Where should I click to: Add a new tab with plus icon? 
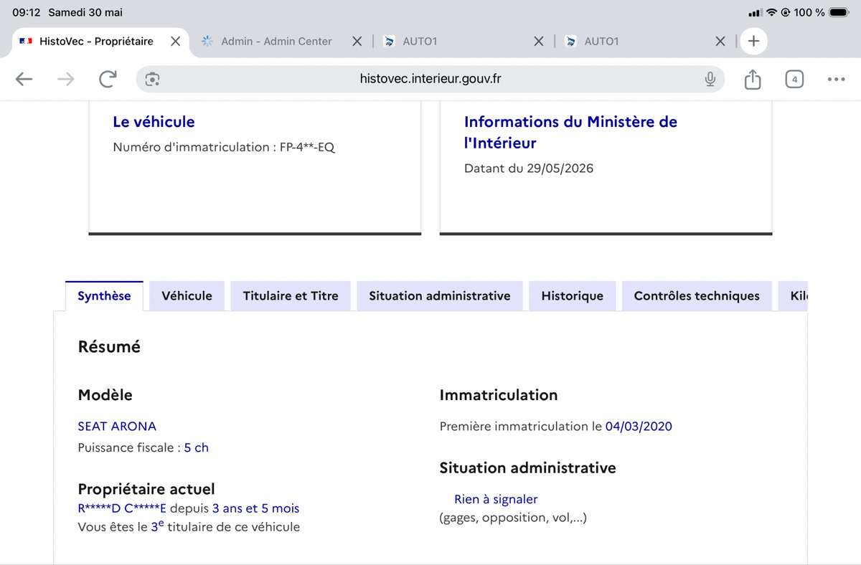coord(753,42)
